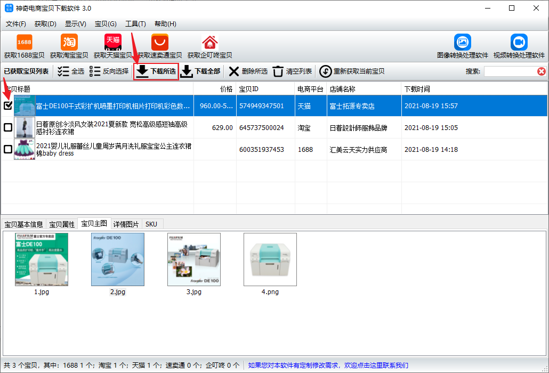Click 重新获取当前宝贝 to refetch item
Screen dimensions: 549x373
tap(352, 71)
